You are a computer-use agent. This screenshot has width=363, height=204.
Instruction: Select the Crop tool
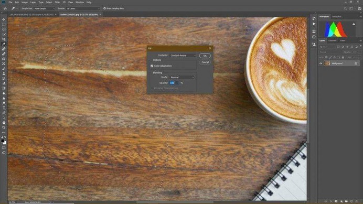click(4, 39)
